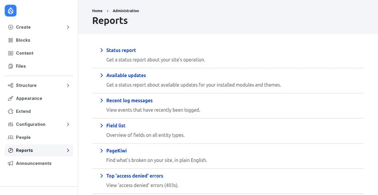Click text "Find what's broken on your site, in plain English."
This screenshot has height=195, width=378.
157,160
